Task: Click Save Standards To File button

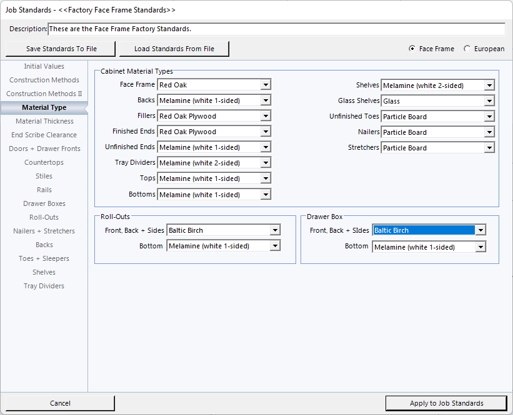Action: pos(61,49)
